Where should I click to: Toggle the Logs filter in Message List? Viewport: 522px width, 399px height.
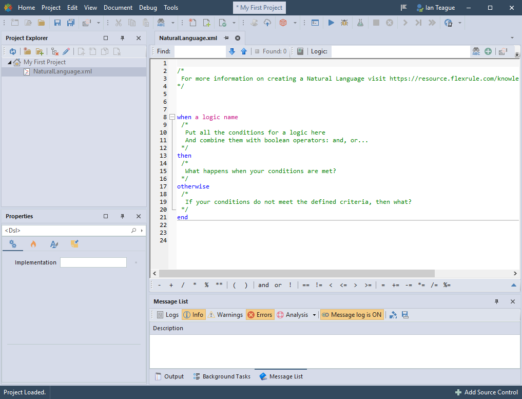(x=168, y=315)
